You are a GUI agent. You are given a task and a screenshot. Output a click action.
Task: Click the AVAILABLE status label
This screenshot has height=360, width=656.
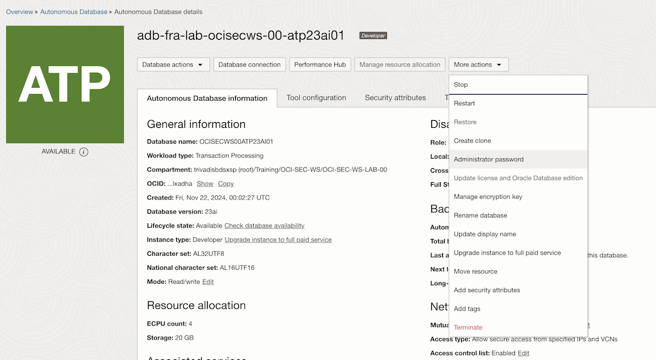(58, 152)
